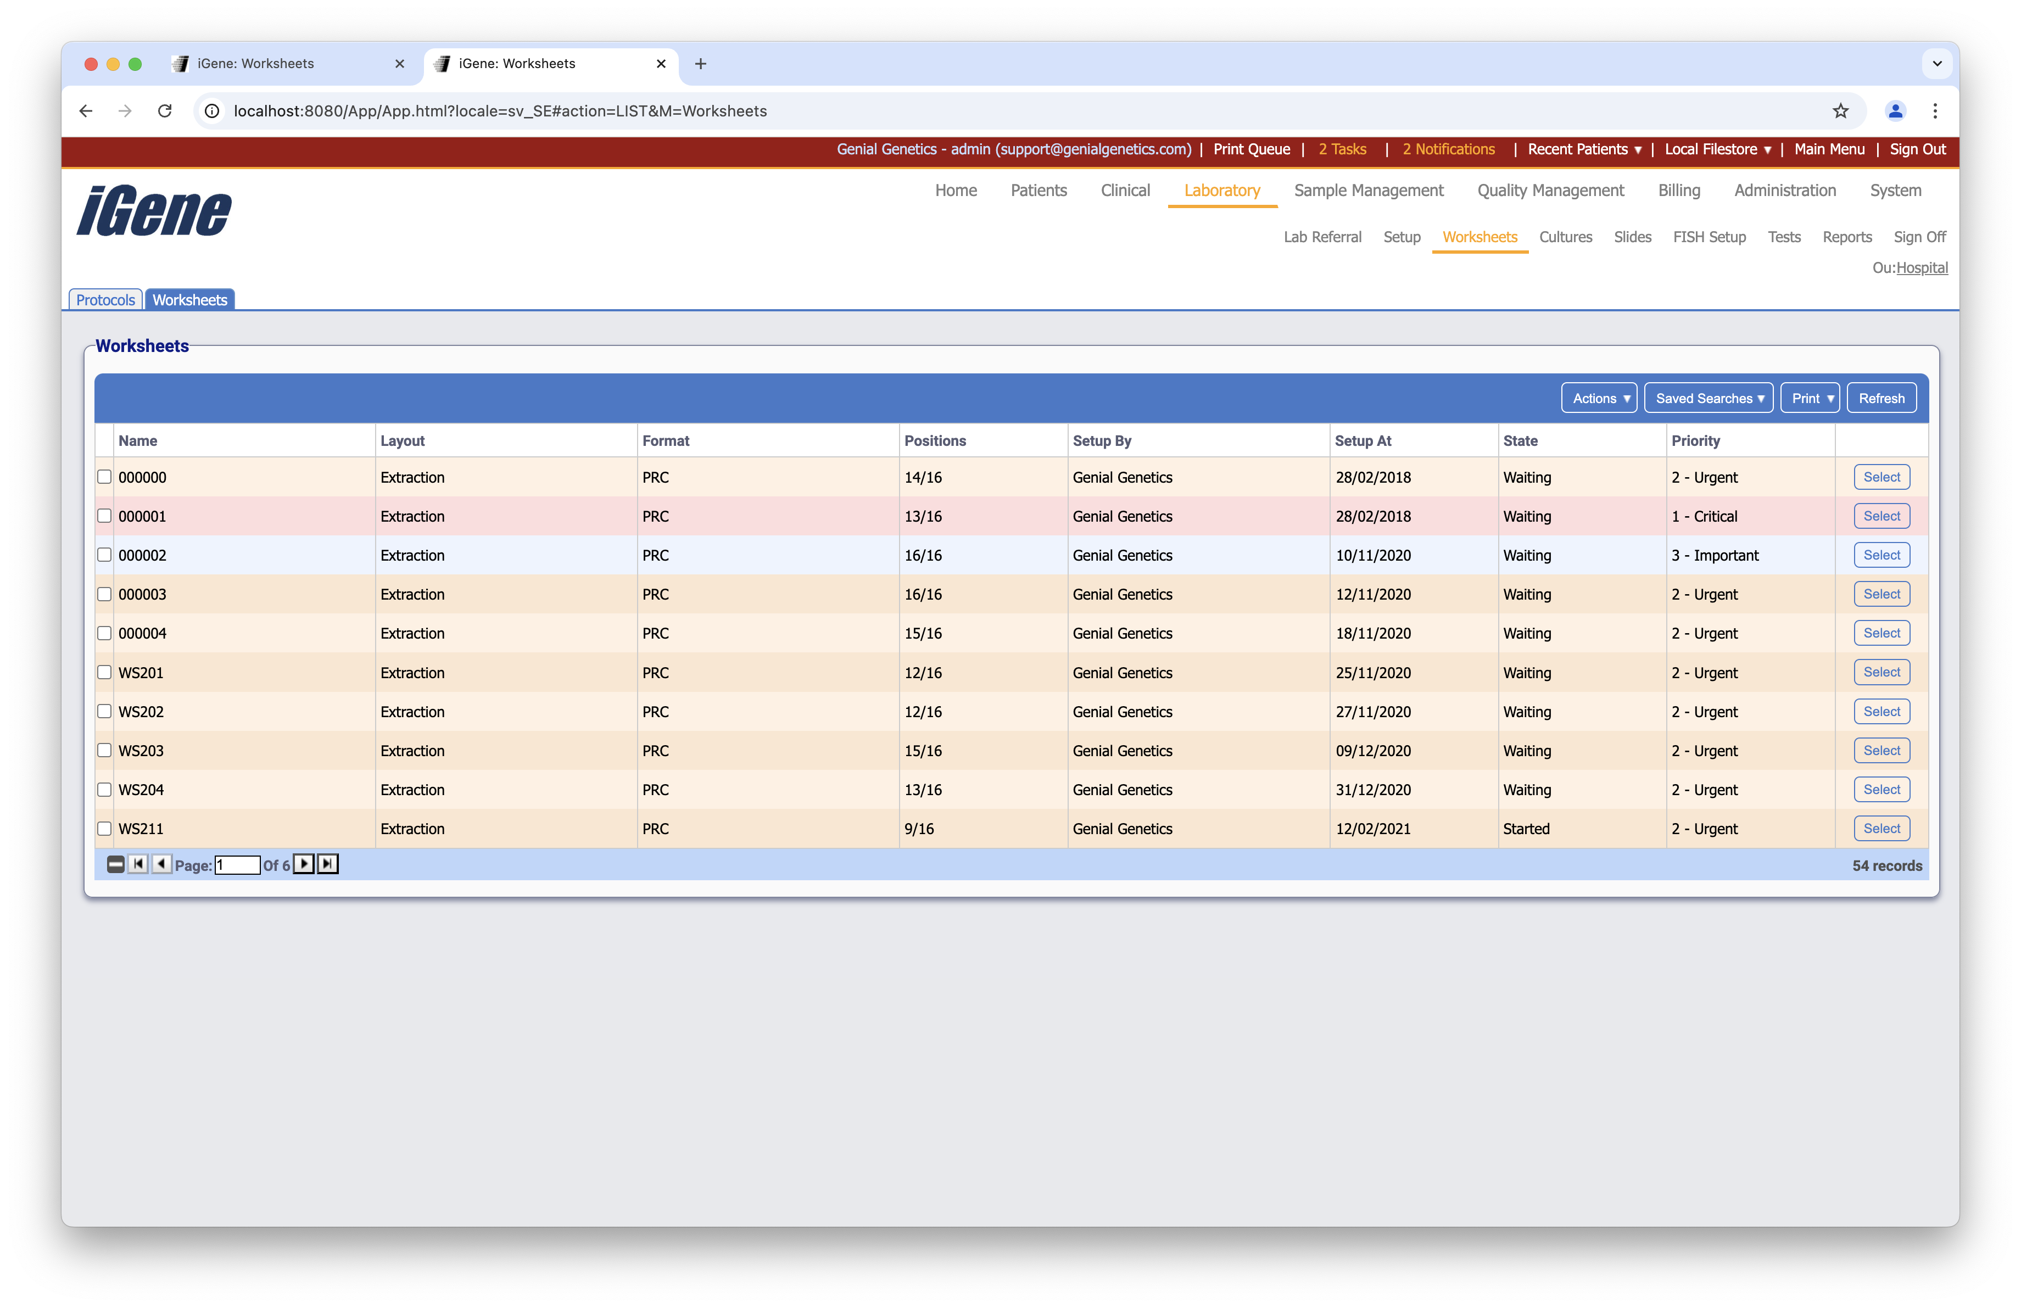The width and height of the screenshot is (2021, 1308).
Task: Check the box for worksheet 000001
Action: click(104, 516)
